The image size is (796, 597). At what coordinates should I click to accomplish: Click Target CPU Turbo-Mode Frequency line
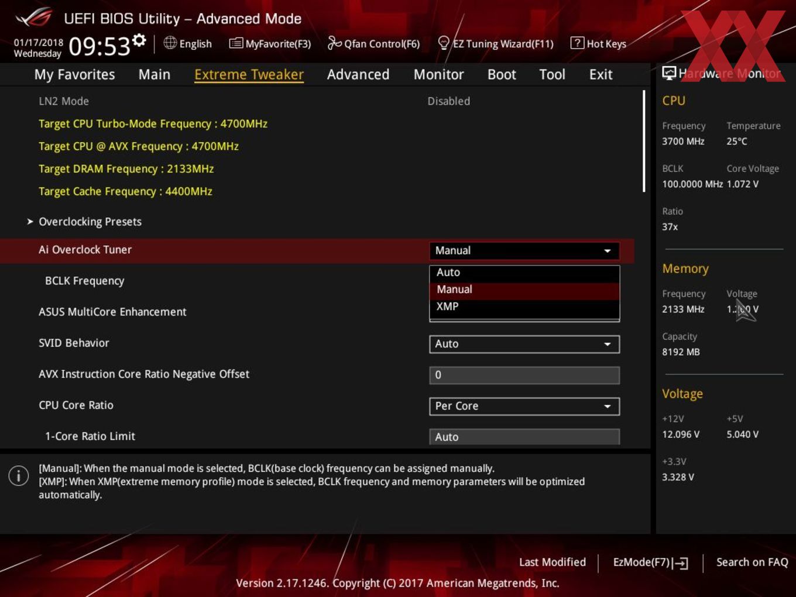pyautogui.click(x=153, y=124)
